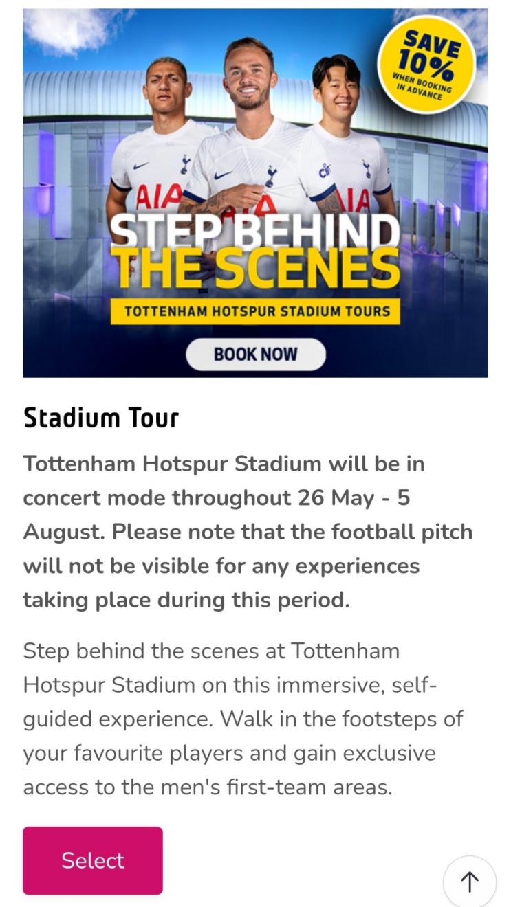Click the club crest on left player's shirt
511x907 pixels.
184,164
